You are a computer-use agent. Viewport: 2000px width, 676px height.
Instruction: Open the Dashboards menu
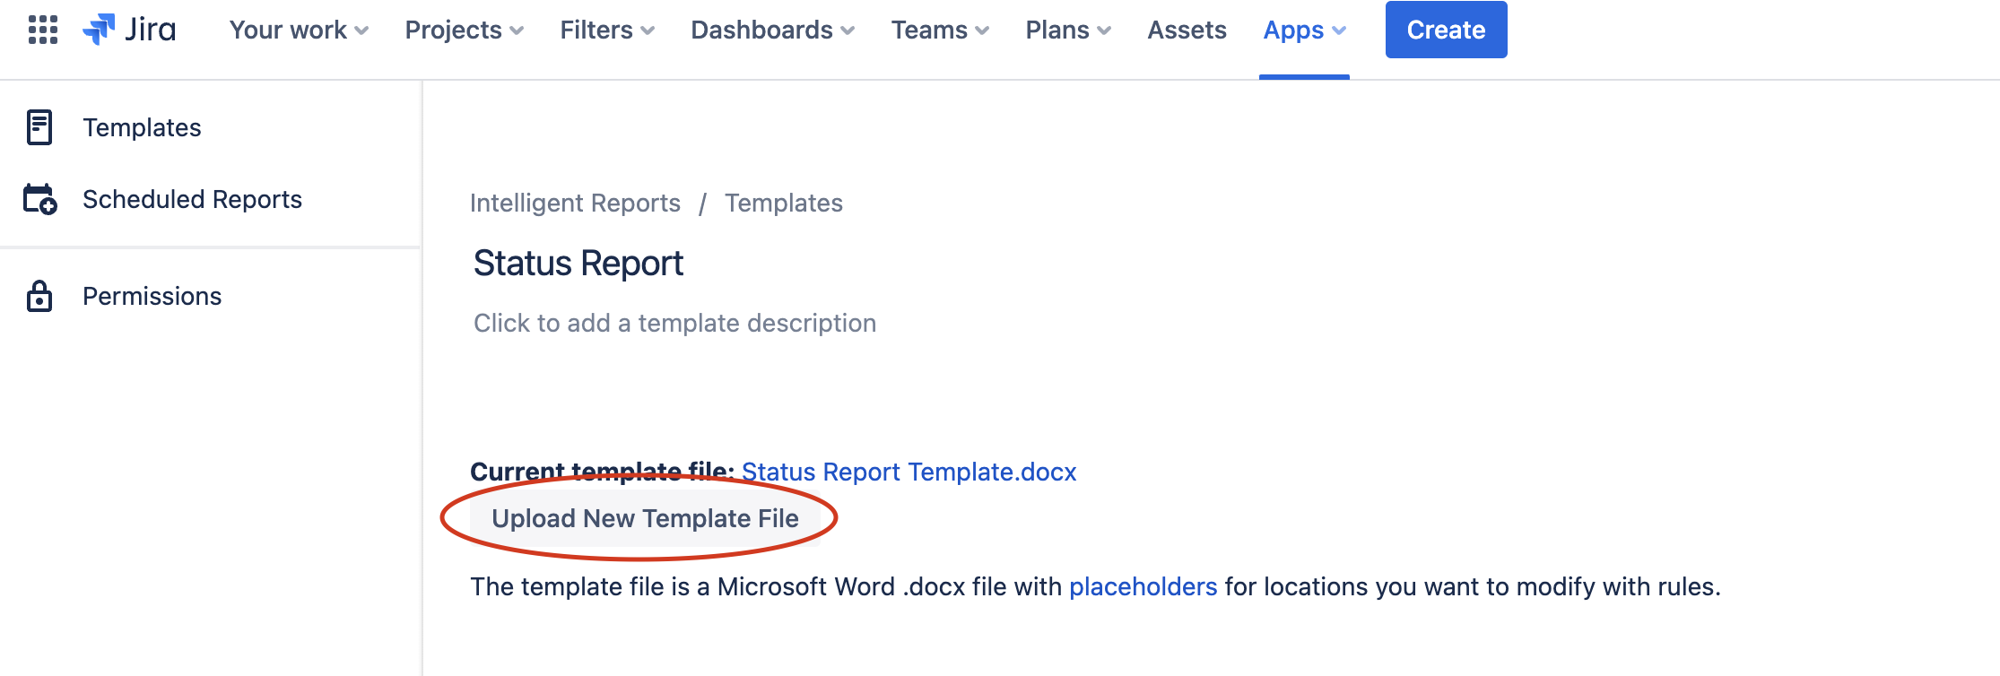[x=770, y=29]
